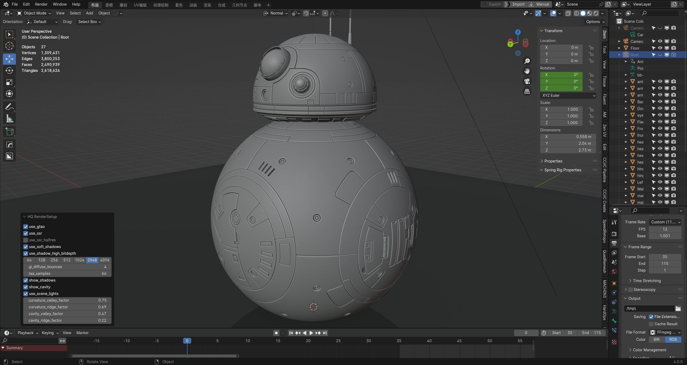
Task: Select the BW color button
Action: pyautogui.click(x=657, y=340)
